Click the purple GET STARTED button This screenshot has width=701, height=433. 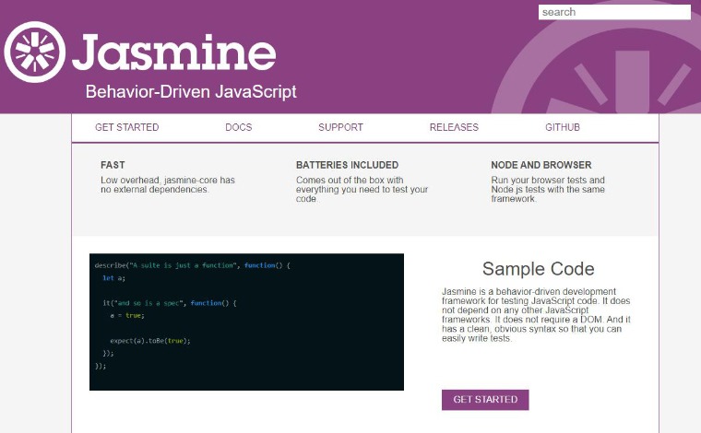[x=485, y=400]
